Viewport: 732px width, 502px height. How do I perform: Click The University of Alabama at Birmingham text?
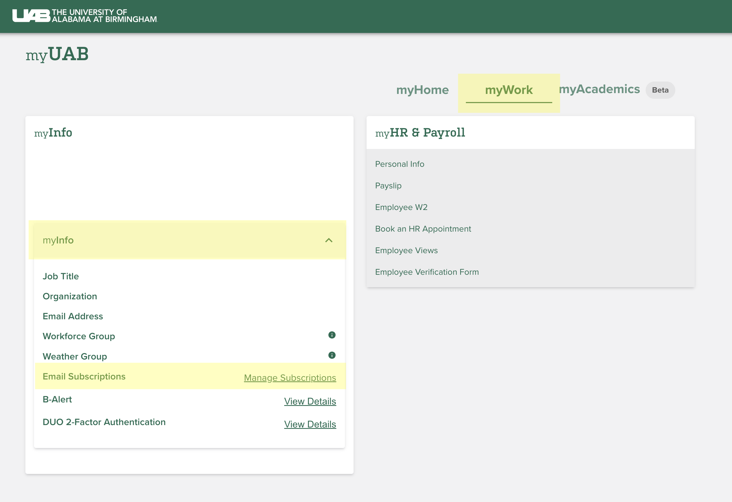(x=104, y=16)
